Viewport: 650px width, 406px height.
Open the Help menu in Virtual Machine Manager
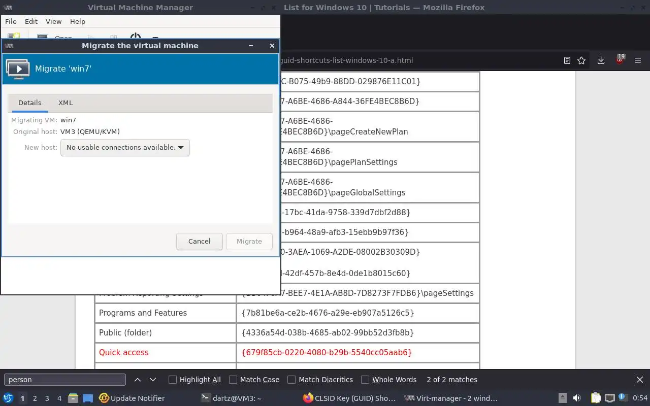coord(78,21)
